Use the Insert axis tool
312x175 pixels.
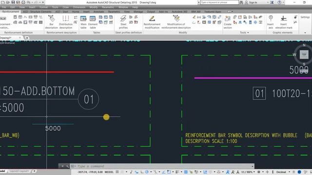[271, 22]
